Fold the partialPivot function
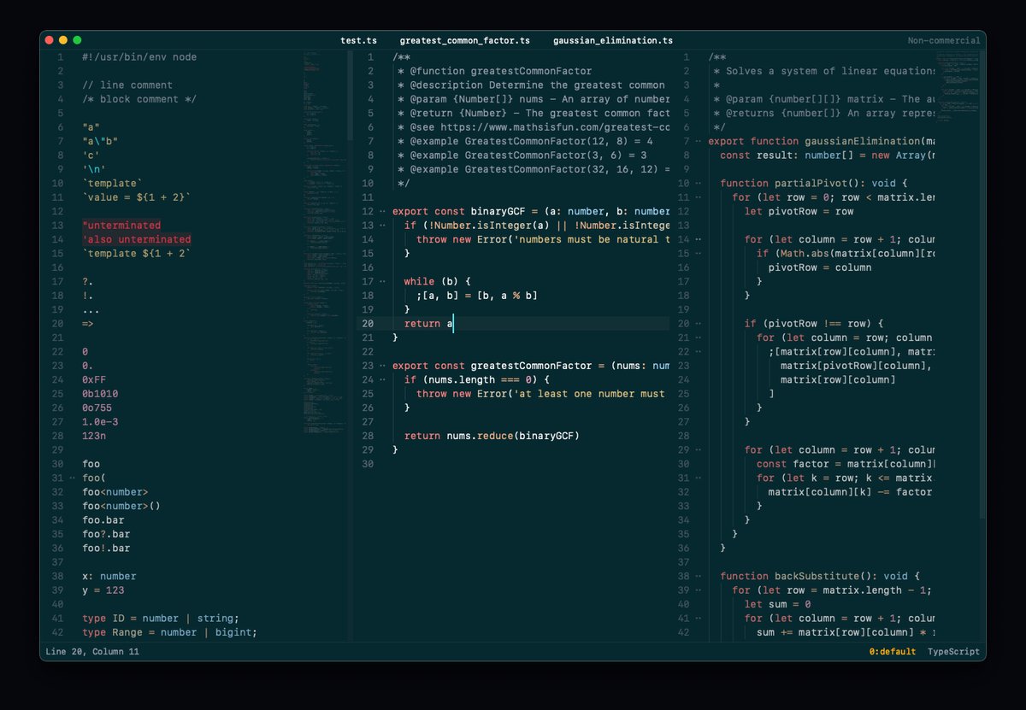 click(699, 184)
